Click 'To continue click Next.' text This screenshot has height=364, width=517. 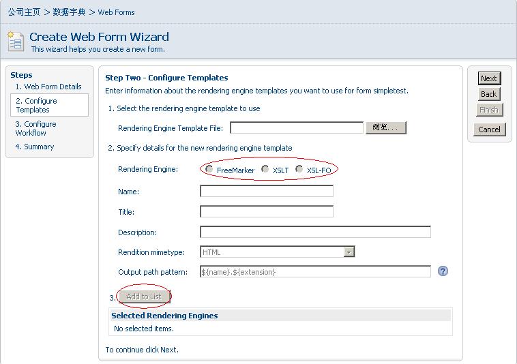point(142,350)
